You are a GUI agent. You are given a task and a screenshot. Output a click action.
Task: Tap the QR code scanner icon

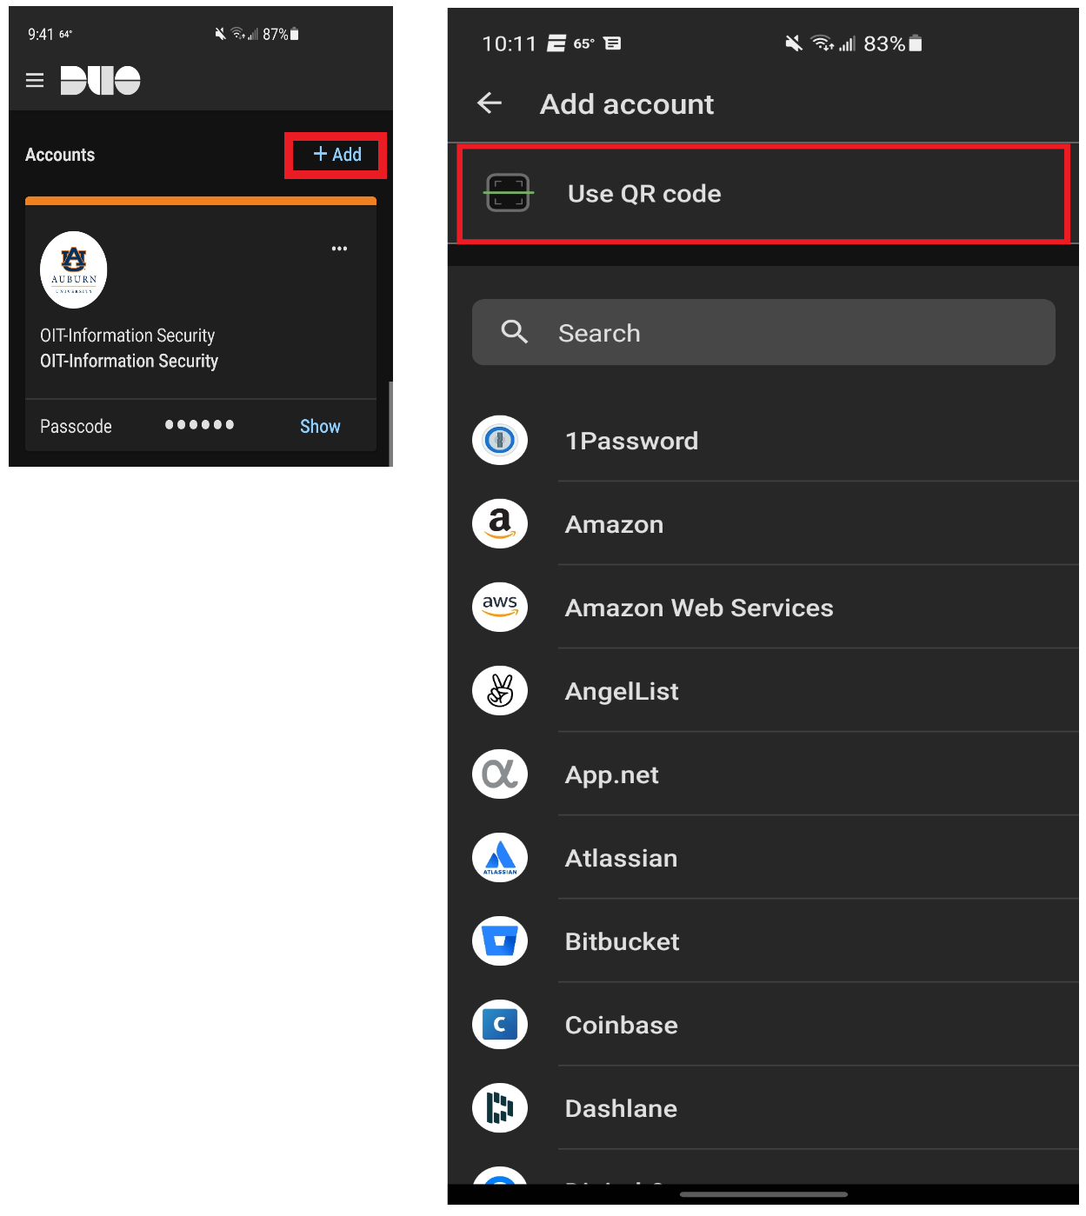click(508, 193)
